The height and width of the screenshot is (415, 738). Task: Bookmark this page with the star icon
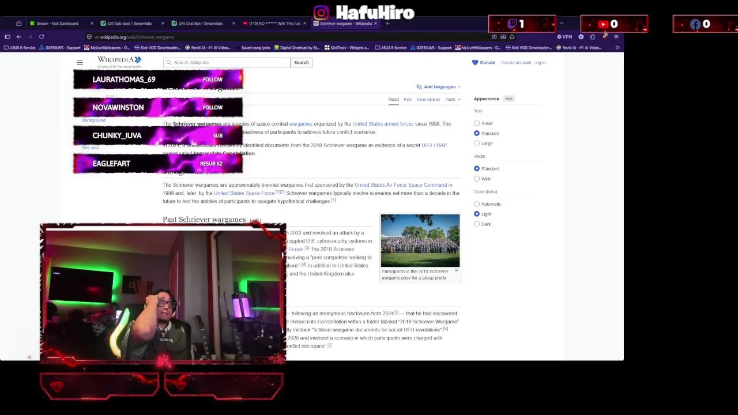coord(511,37)
